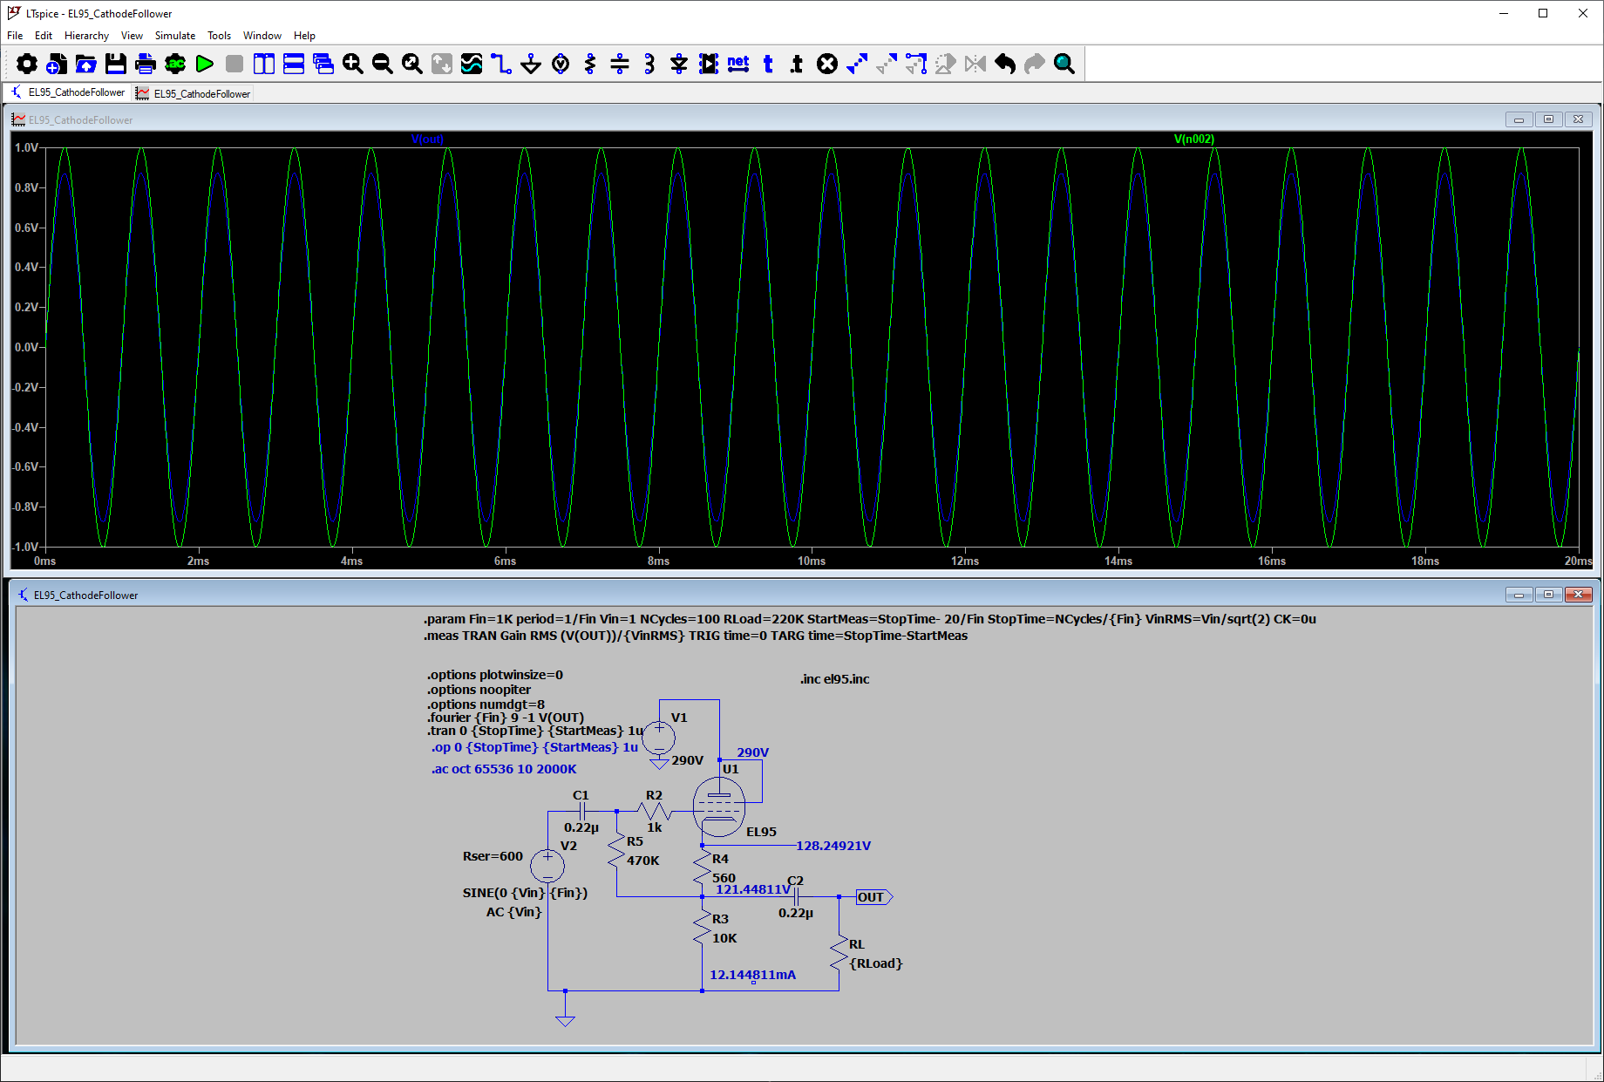Select the .param directive text line
The width and height of the screenshot is (1604, 1082).
coord(870,619)
